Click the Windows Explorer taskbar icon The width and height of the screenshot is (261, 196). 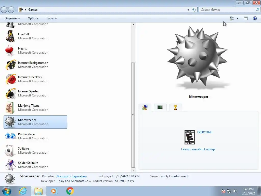[x=38, y=191]
